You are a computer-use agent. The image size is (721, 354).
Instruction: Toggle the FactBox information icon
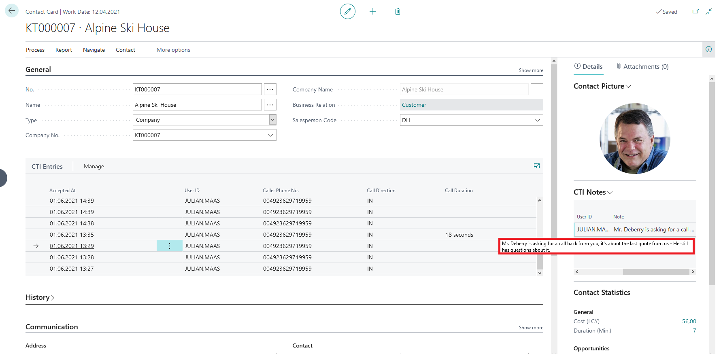[708, 49]
